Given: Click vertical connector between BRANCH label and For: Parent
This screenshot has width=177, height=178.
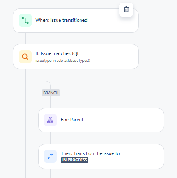Looking at the screenshot, I should click(51, 102).
